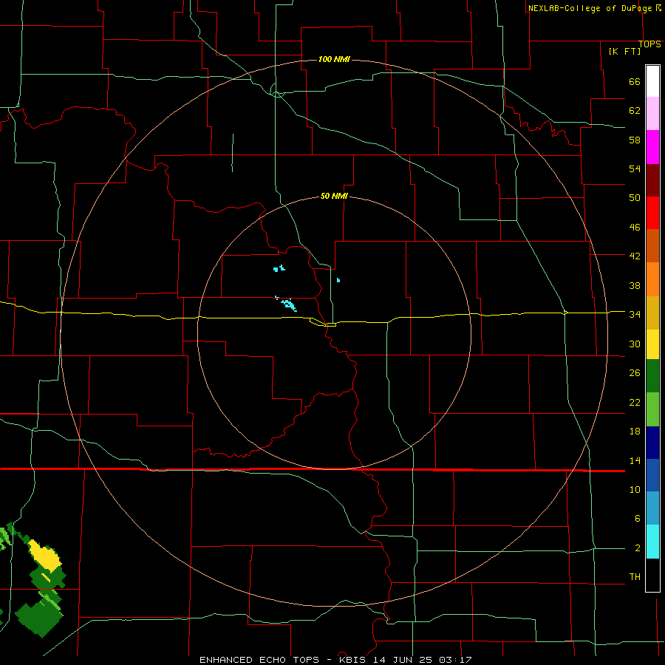
Task: Click the mustard gold legend swatch
Action: [x=652, y=313]
